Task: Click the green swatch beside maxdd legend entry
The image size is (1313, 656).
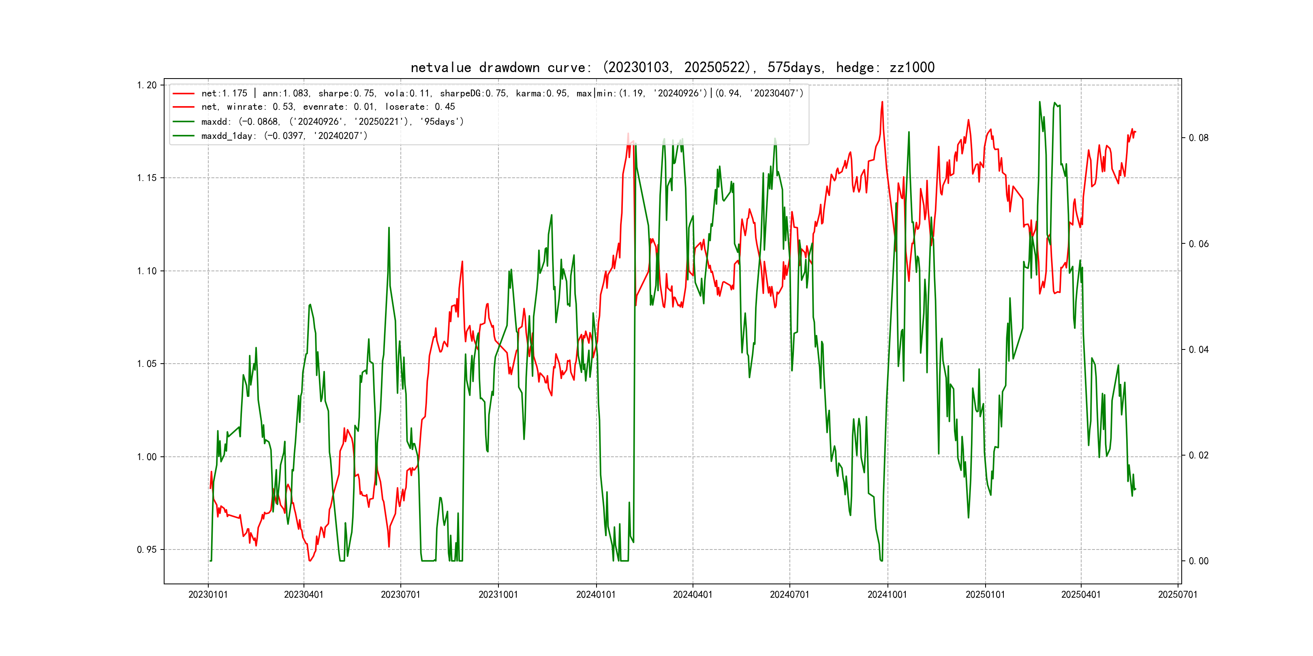Action: pyautogui.click(x=184, y=122)
